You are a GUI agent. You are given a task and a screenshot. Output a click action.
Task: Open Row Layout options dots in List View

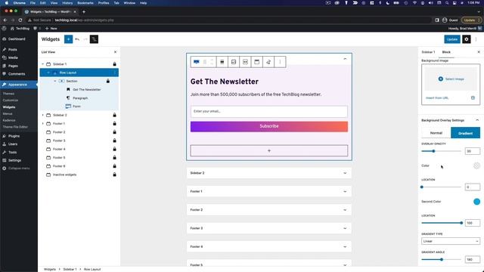[x=114, y=73]
